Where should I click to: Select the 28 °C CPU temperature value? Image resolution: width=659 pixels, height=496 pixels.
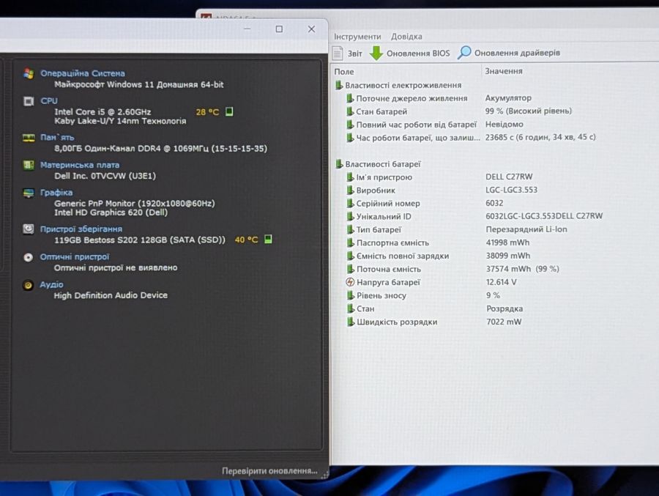[207, 112]
